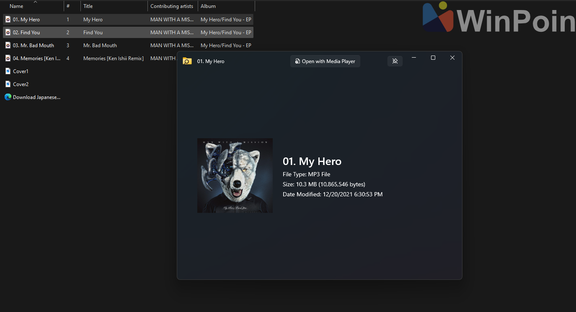This screenshot has width=576, height=312.
Task: Click the MP3 icon beside 01. My Hero
Action: pyautogui.click(x=8, y=20)
